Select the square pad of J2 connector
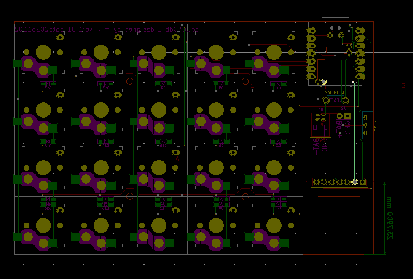The image size is (413, 279). [x=347, y=115]
